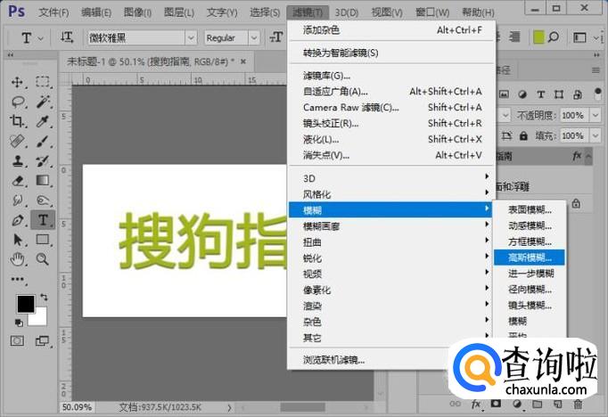
Task: Toggle adjustment layer filter in Layers panel
Action: click(522, 94)
